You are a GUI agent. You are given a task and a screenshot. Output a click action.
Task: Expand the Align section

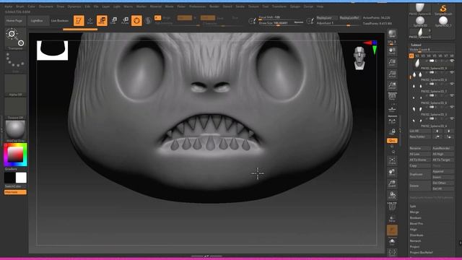click(413, 230)
